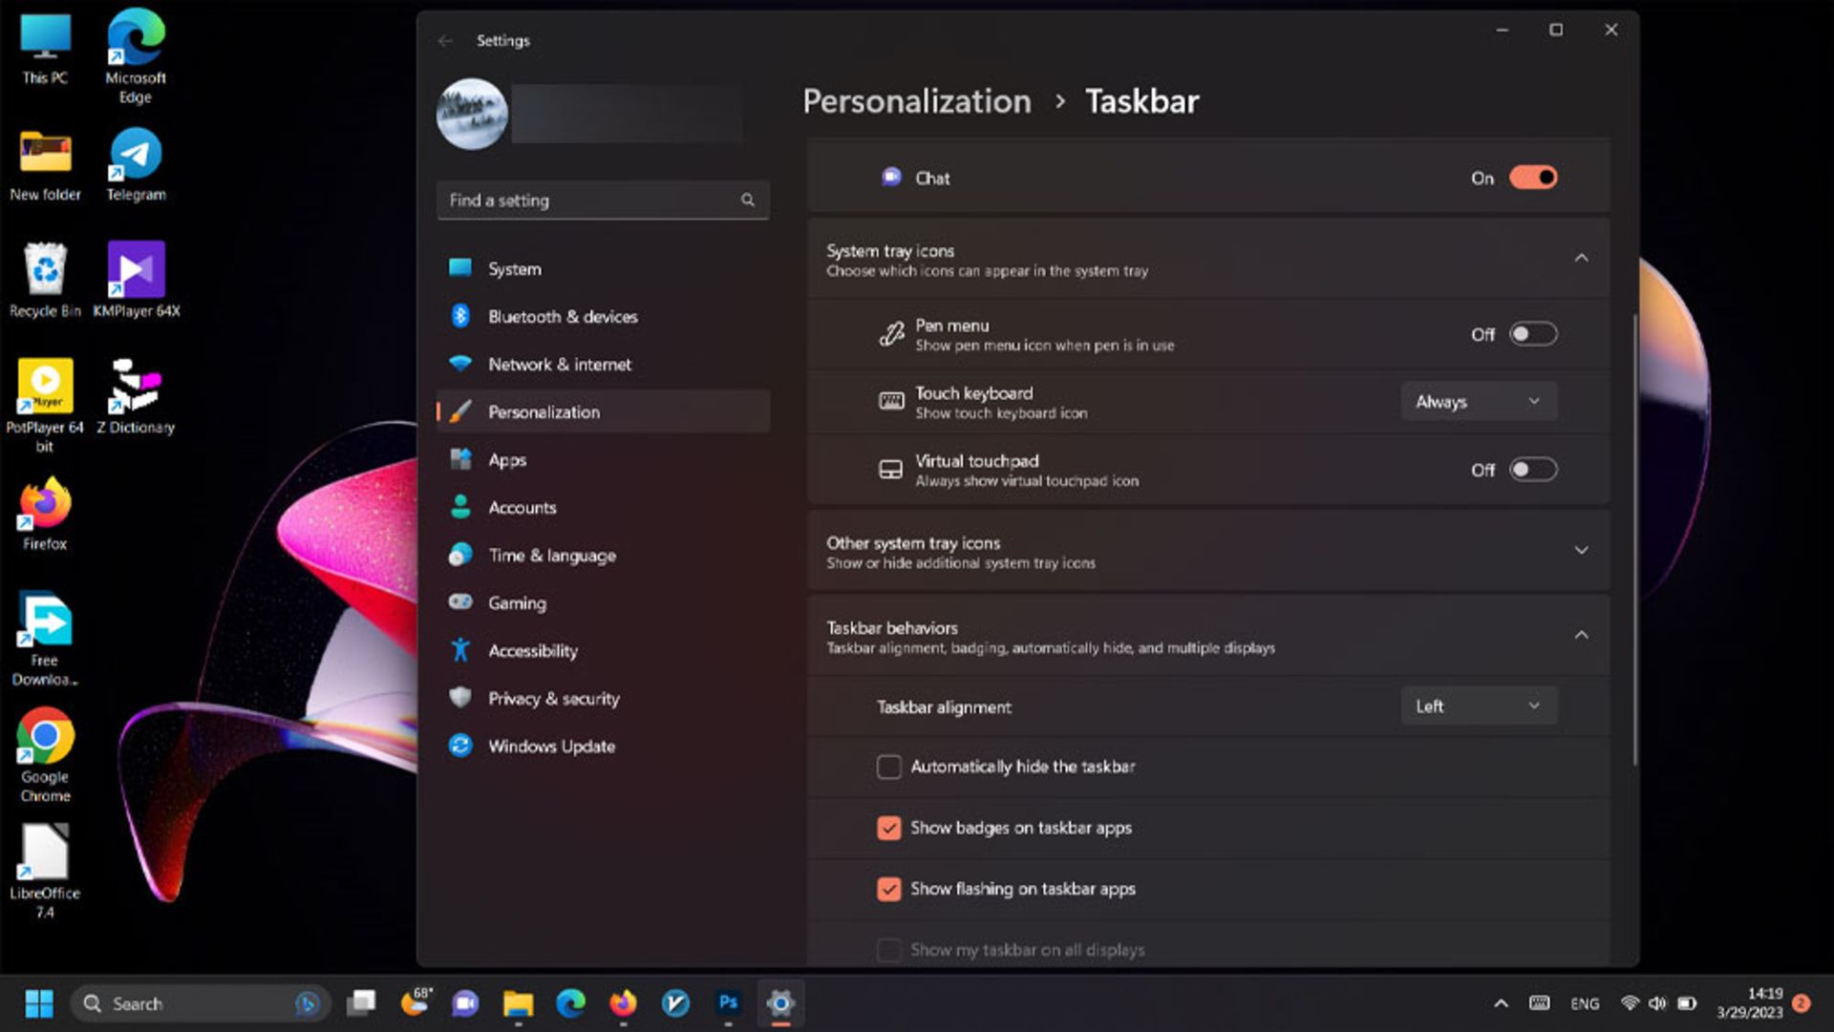Image resolution: width=1834 pixels, height=1032 pixels.
Task: Uncheck Show badges on taskbar apps
Action: point(888,828)
